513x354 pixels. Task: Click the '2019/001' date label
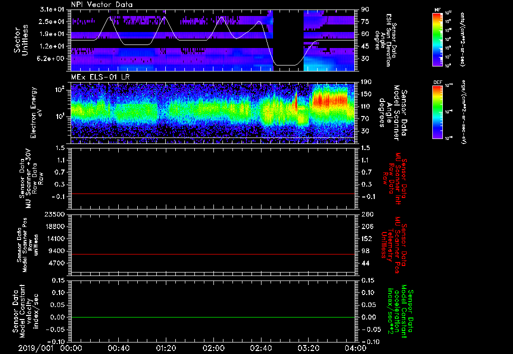[36, 348]
